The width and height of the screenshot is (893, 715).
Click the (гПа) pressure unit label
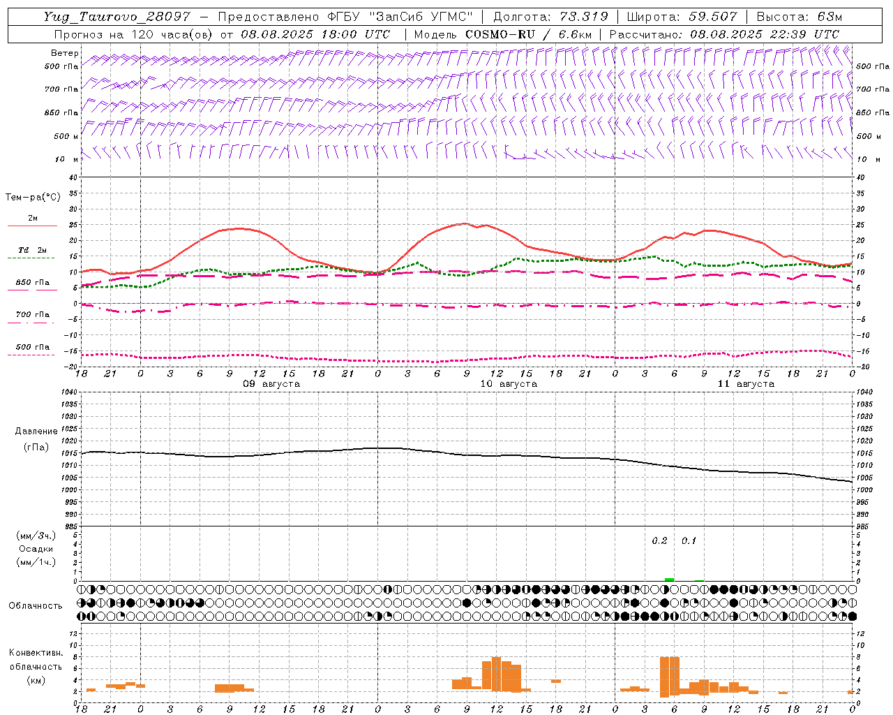pos(36,447)
